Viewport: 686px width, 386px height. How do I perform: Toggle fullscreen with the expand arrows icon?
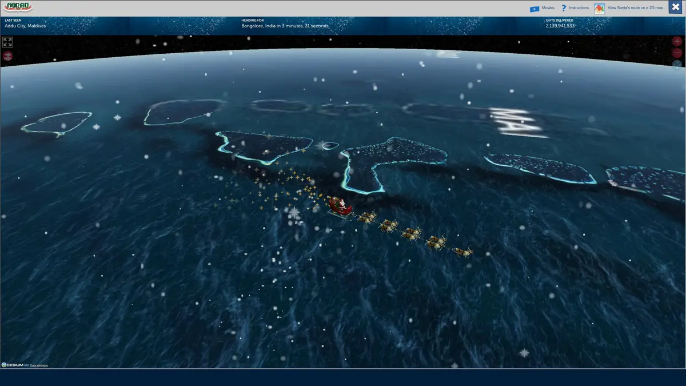[x=7, y=42]
